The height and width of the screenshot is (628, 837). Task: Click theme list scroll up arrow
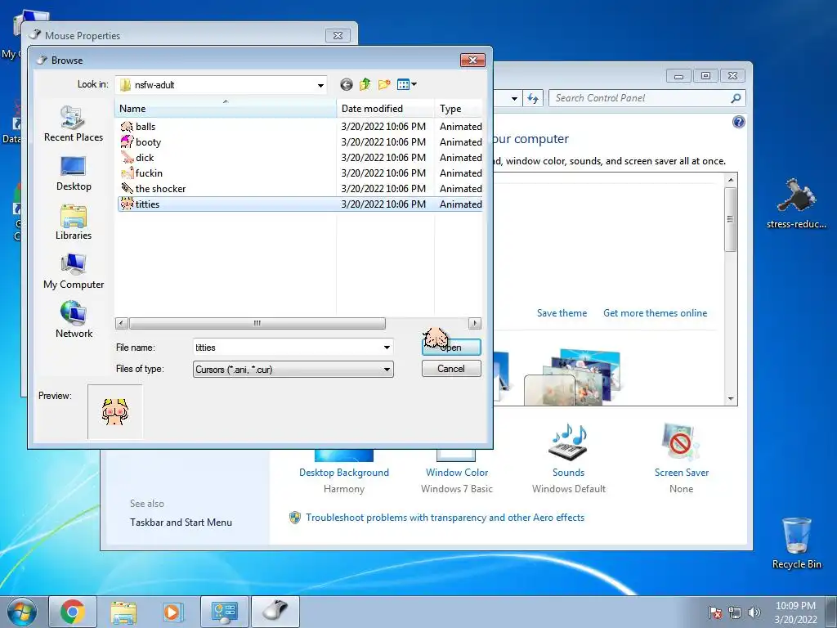pyautogui.click(x=731, y=180)
